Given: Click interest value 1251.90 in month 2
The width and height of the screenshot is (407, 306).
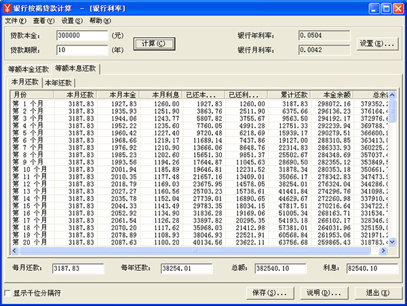Looking at the screenshot, I should coord(167,111).
